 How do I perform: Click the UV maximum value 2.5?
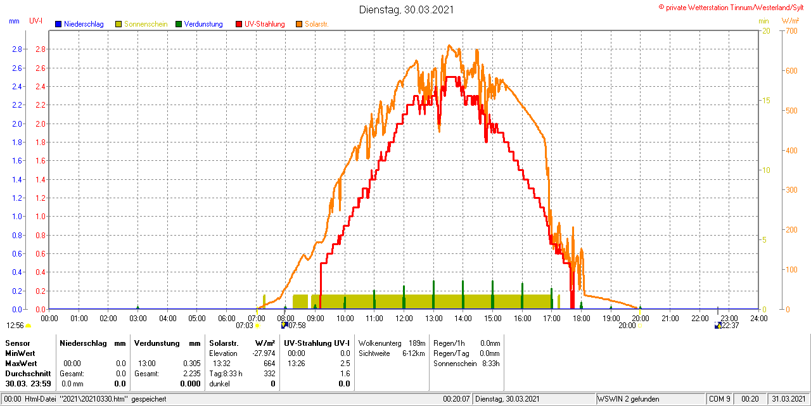345,364
